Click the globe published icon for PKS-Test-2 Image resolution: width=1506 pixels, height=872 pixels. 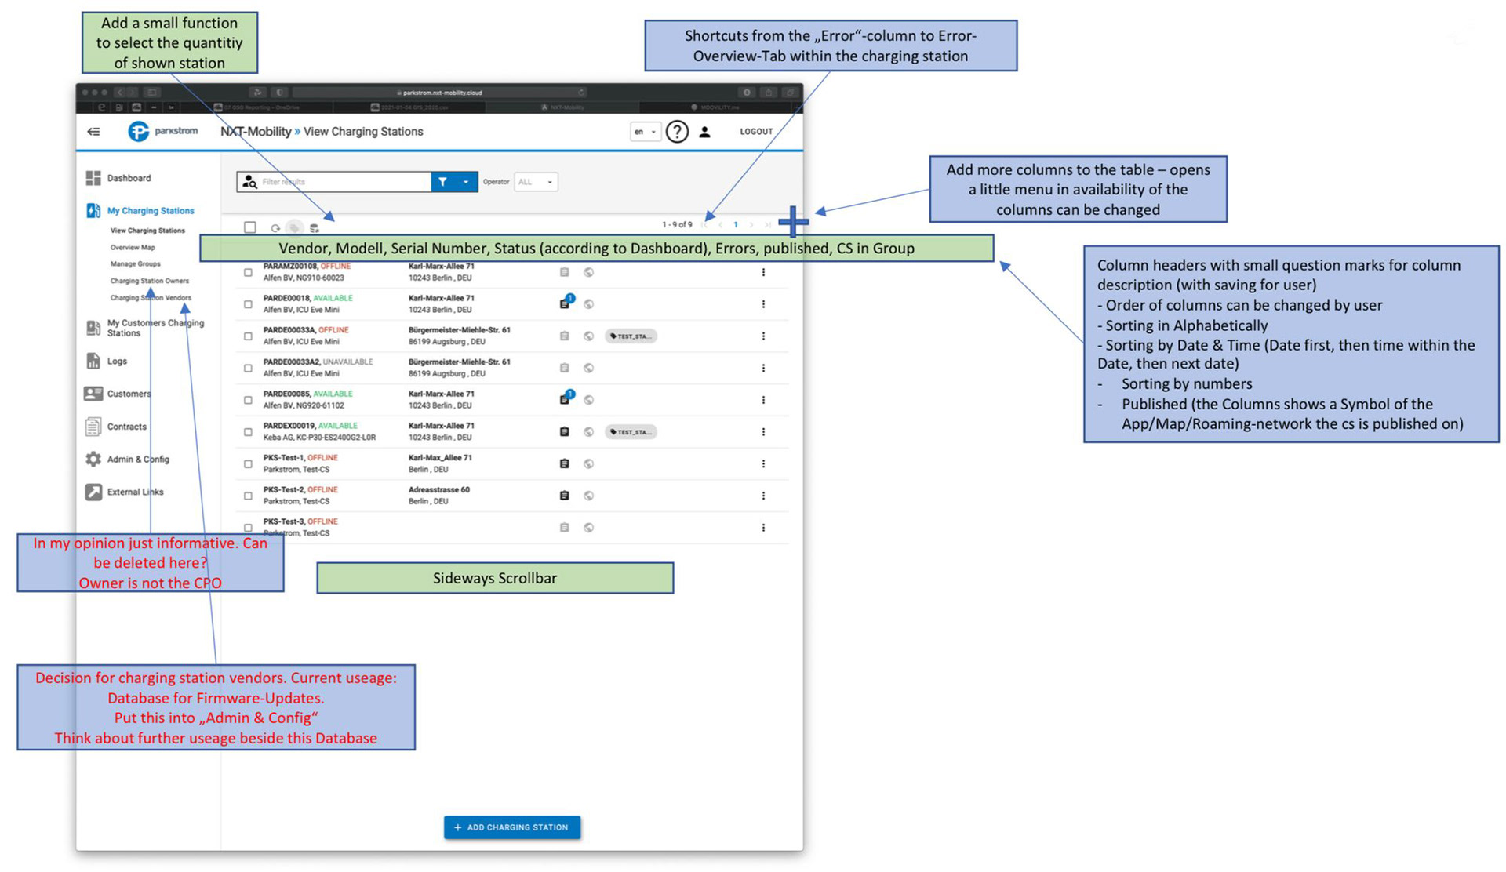pos(588,496)
